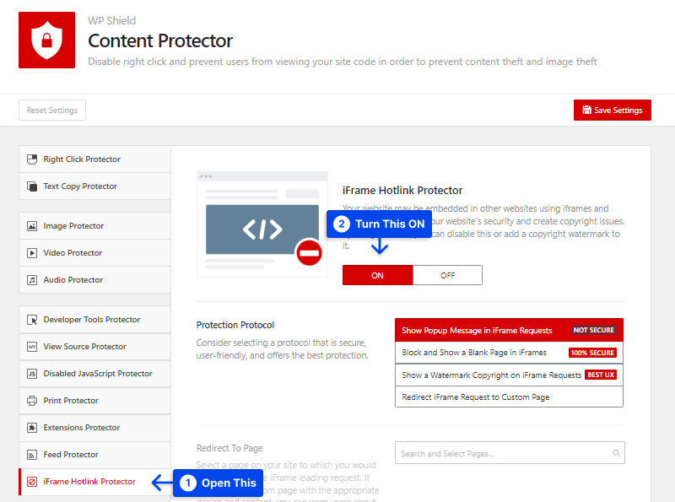Image resolution: width=675 pixels, height=502 pixels.
Task: Open the iFrame Hotlink Protector tab
Action: click(x=94, y=482)
